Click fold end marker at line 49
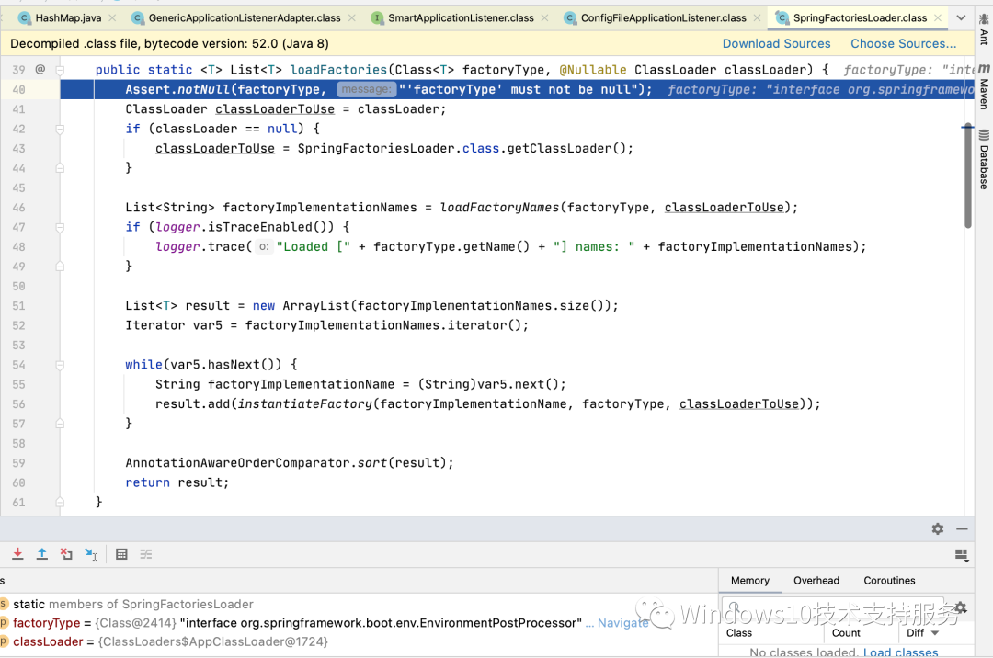Screen dimensions: 993x658 pos(60,267)
